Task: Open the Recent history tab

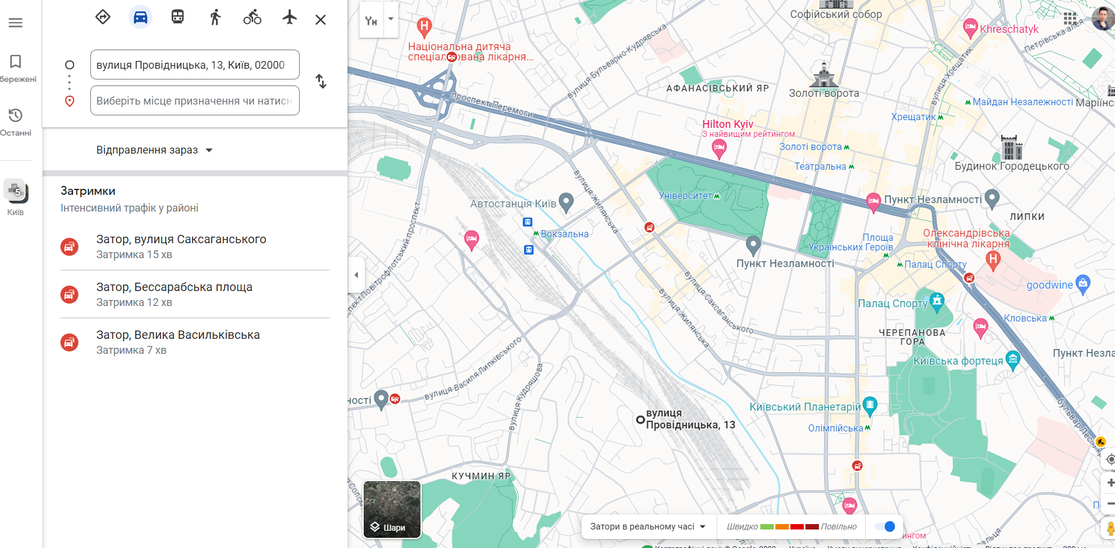Action: (16, 121)
